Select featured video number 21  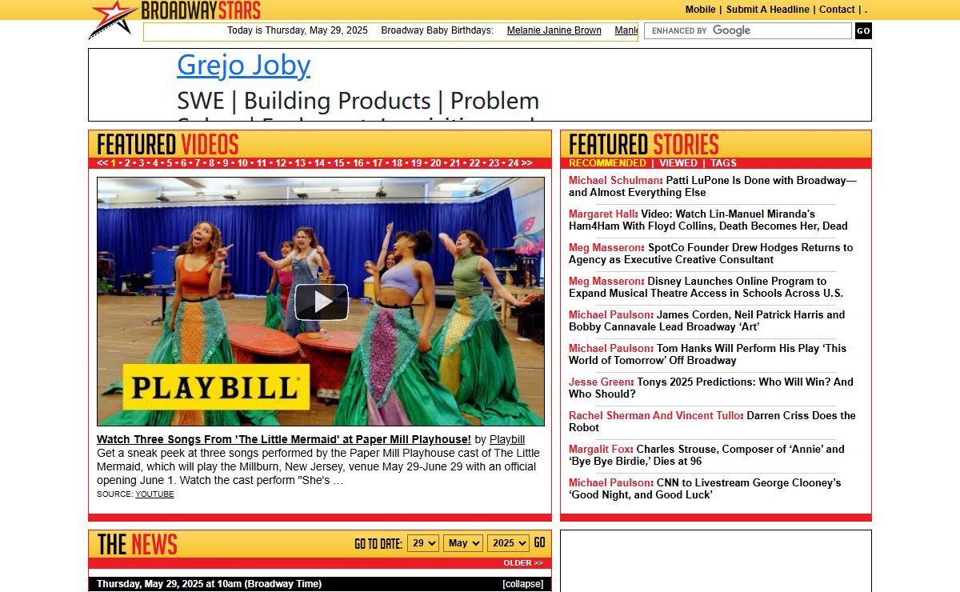[x=455, y=163]
